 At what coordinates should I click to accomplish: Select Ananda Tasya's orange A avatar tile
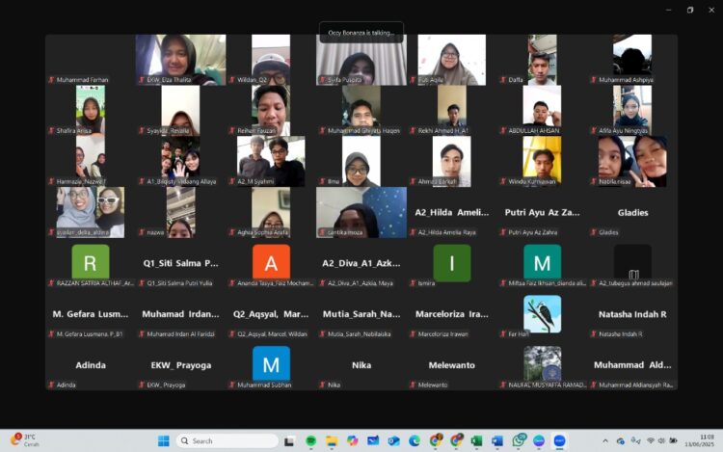tap(271, 262)
